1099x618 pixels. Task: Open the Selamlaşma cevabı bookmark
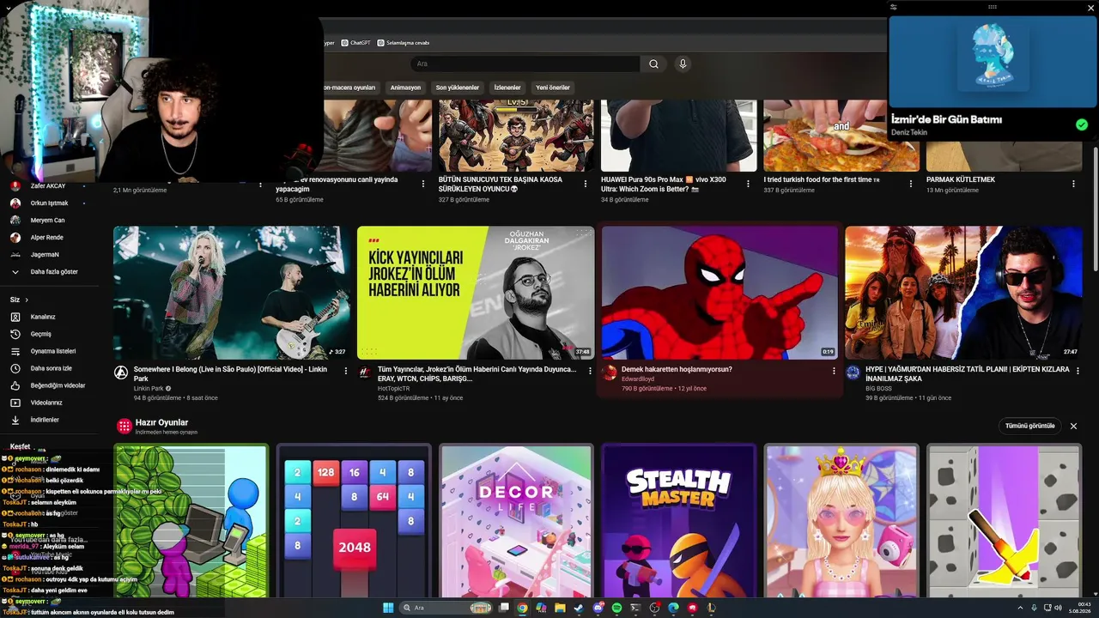pos(403,42)
